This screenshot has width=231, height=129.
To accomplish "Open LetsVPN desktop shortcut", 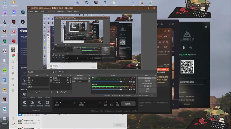I will tap(4, 13).
